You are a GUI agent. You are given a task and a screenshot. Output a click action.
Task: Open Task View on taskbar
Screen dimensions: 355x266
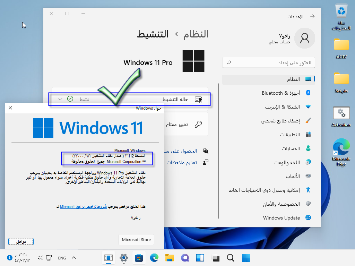(x=215, y=258)
